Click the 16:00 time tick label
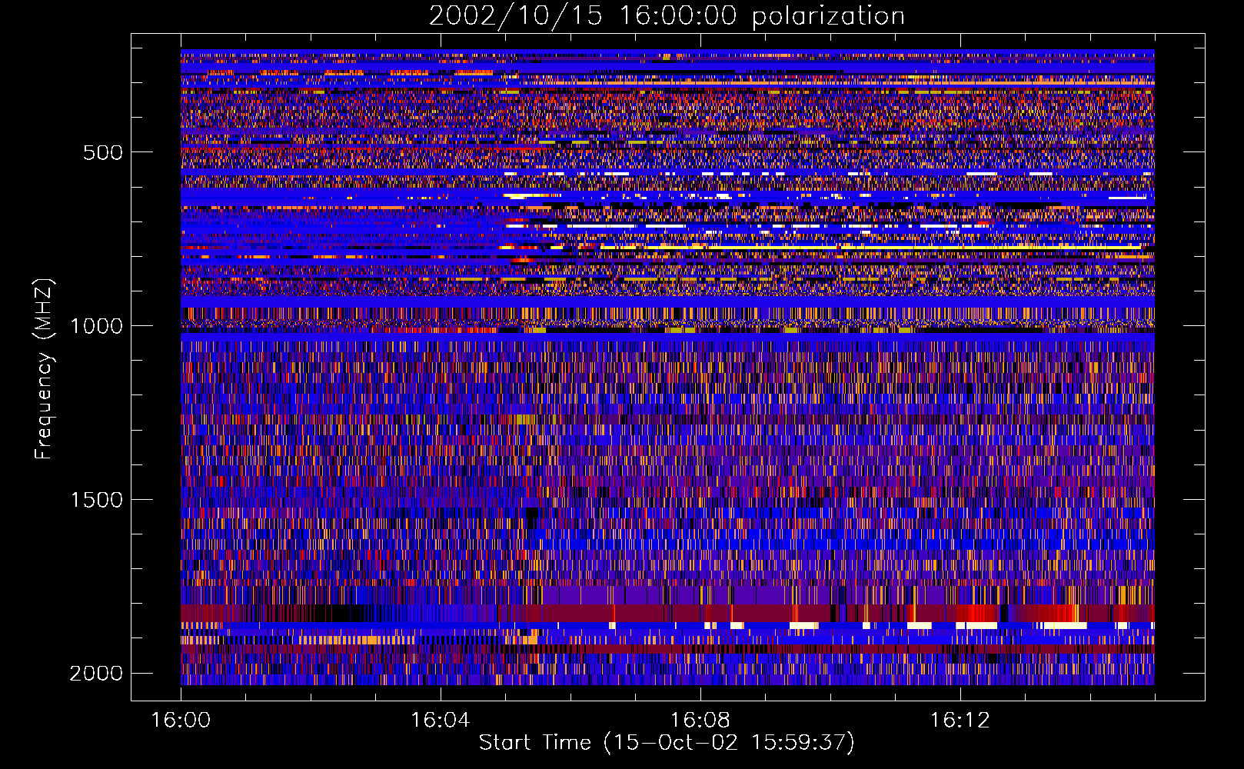 click(181, 721)
